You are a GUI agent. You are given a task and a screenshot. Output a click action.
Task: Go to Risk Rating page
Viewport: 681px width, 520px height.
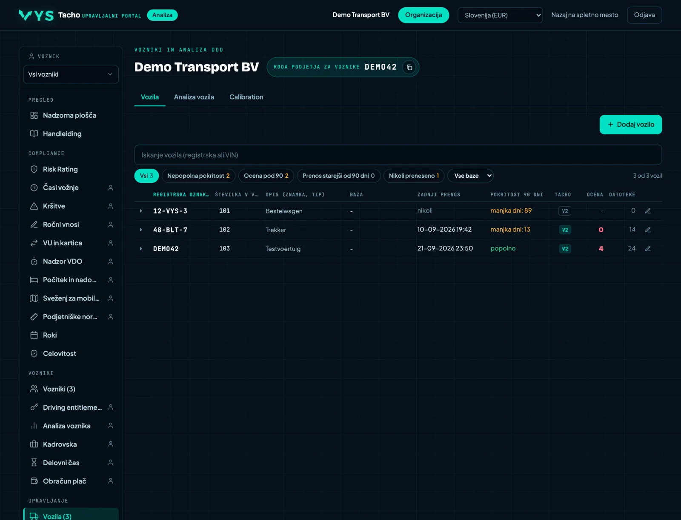(71, 169)
